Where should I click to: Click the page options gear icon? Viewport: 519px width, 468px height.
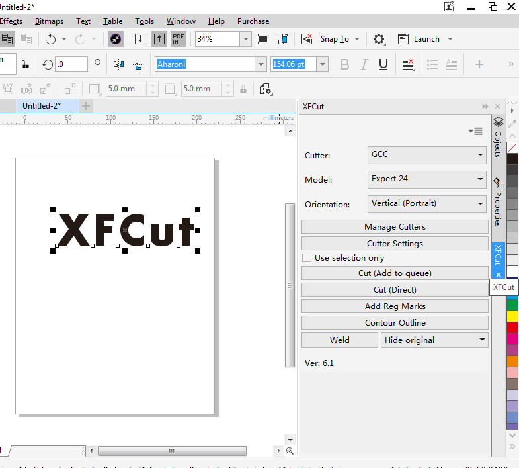click(266, 89)
